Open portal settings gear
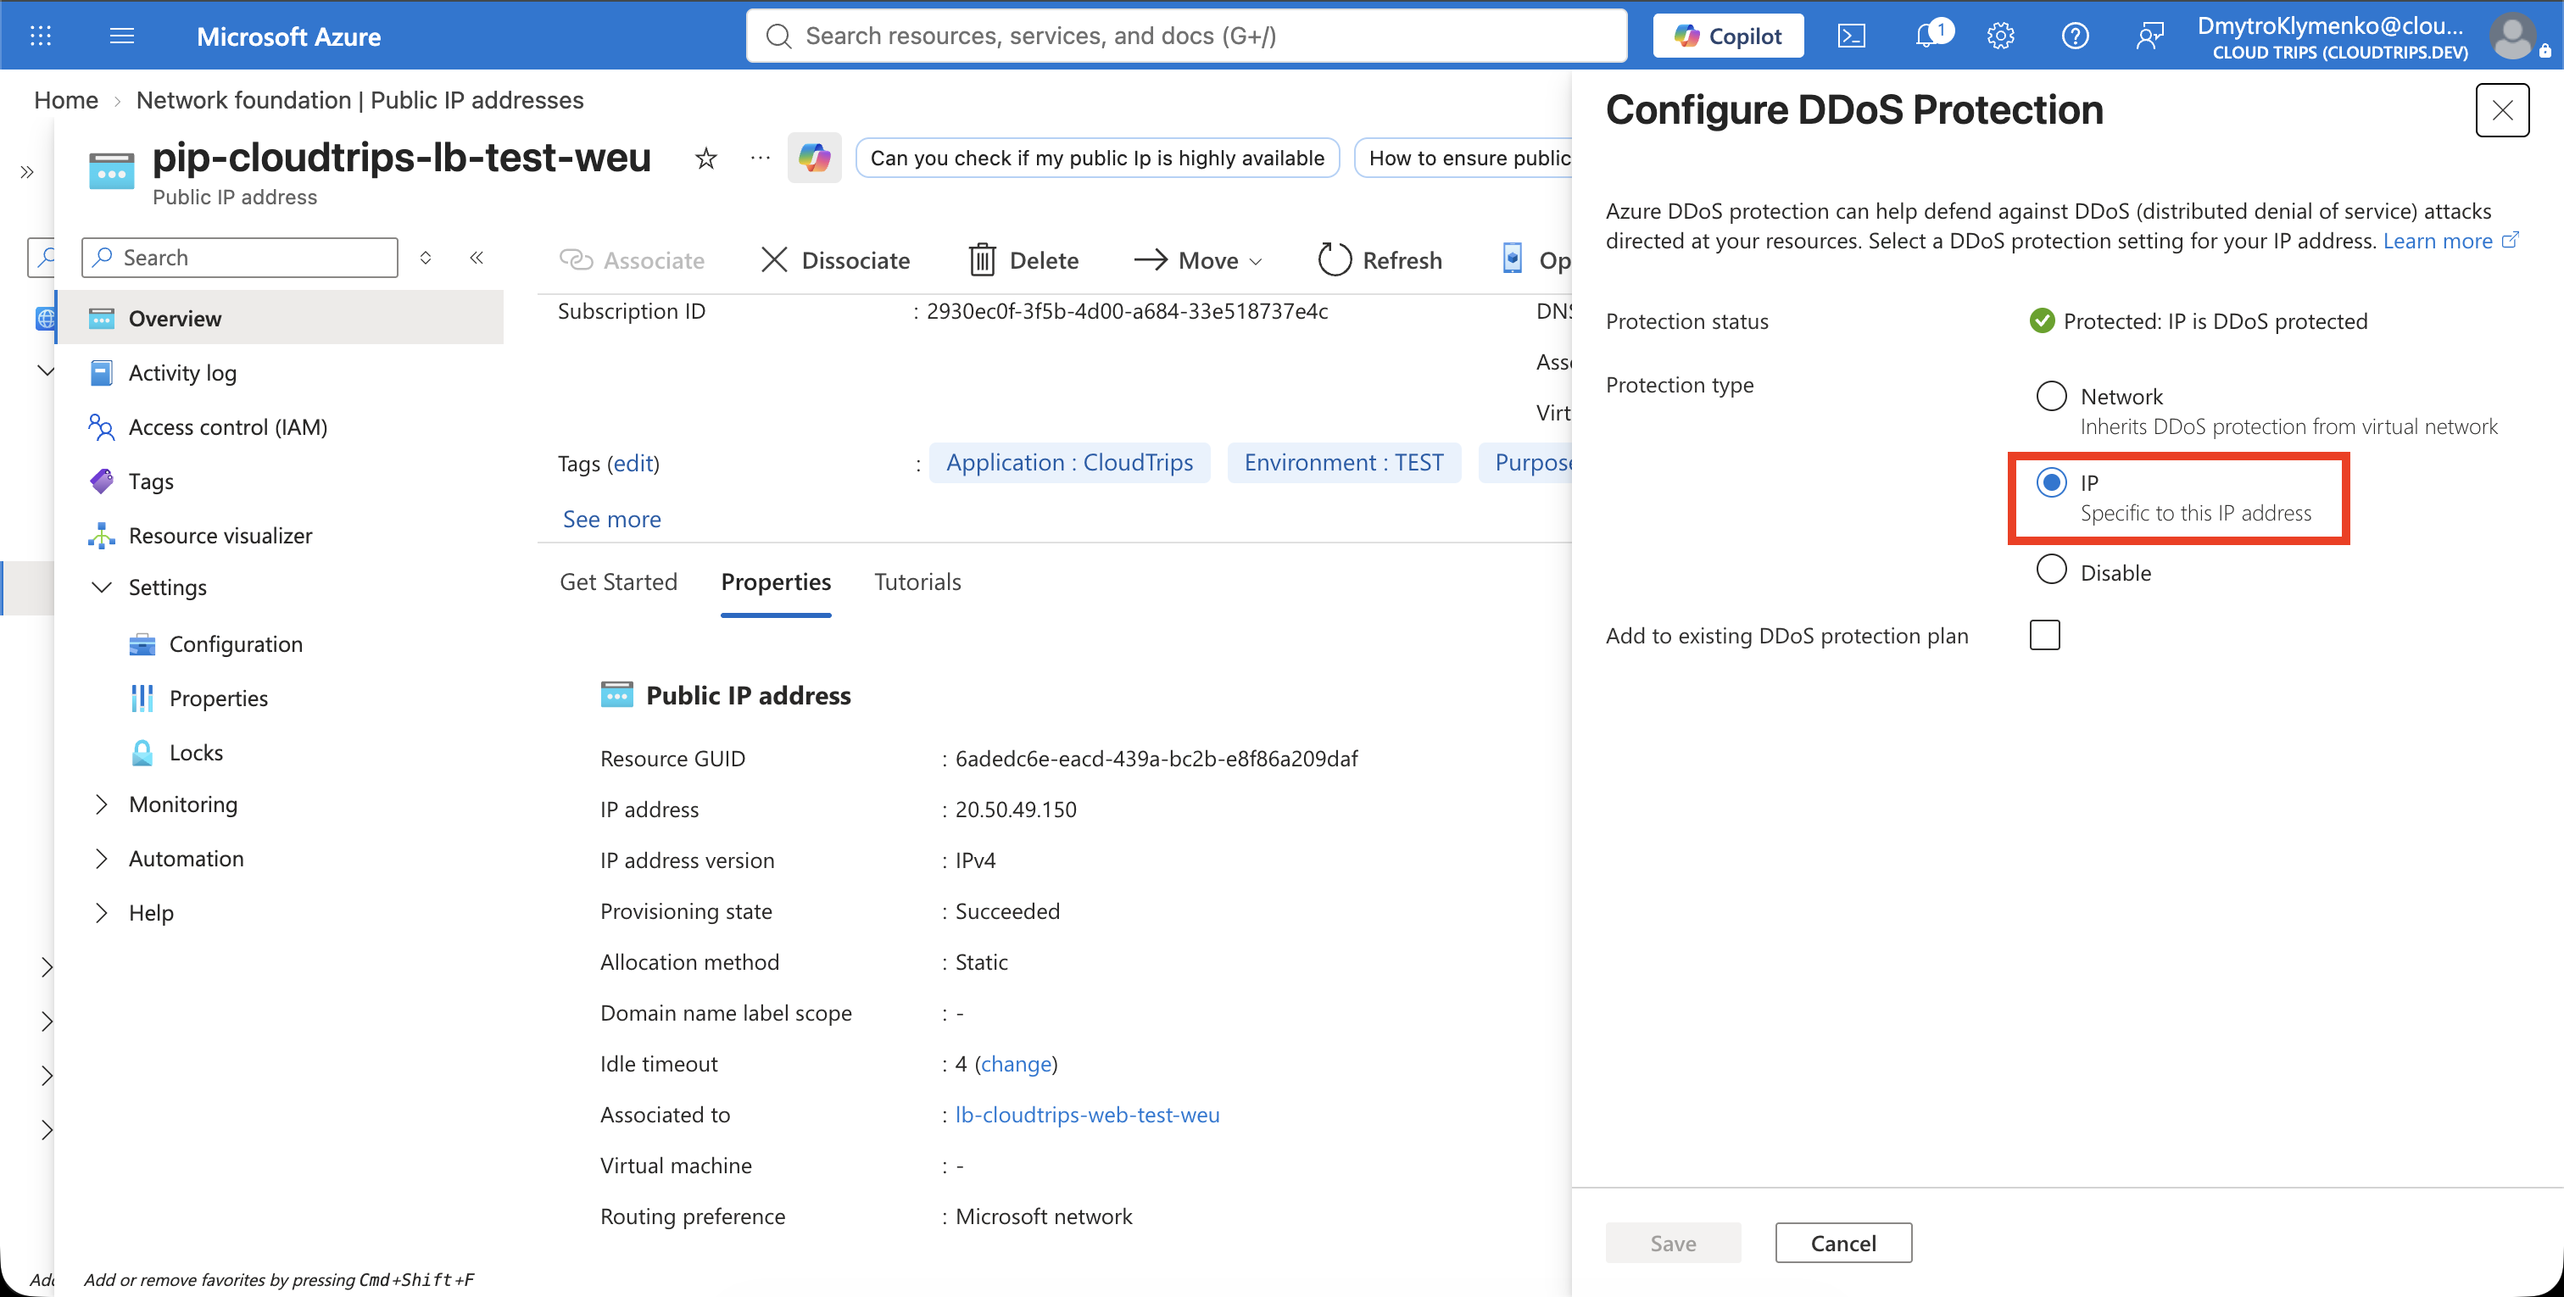 click(2001, 36)
